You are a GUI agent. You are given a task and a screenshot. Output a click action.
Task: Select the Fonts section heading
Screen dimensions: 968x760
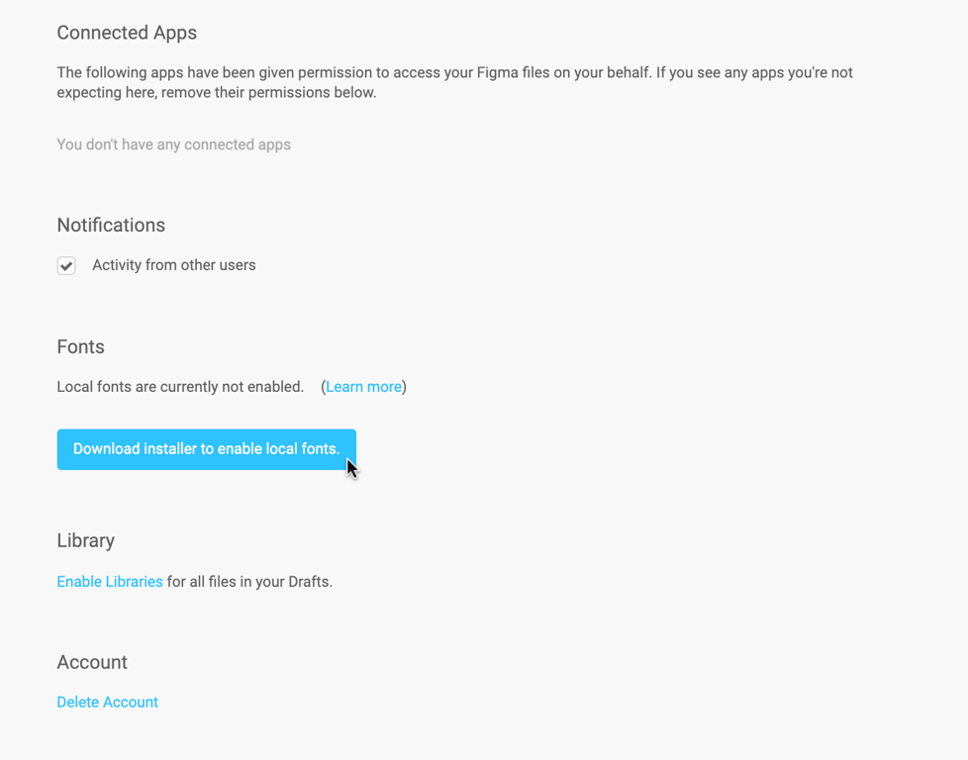(x=80, y=346)
